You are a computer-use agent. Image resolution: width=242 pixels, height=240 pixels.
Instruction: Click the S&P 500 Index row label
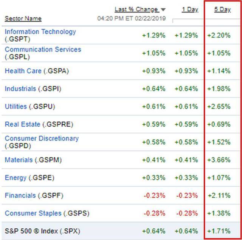pyautogui.click(x=42, y=231)
